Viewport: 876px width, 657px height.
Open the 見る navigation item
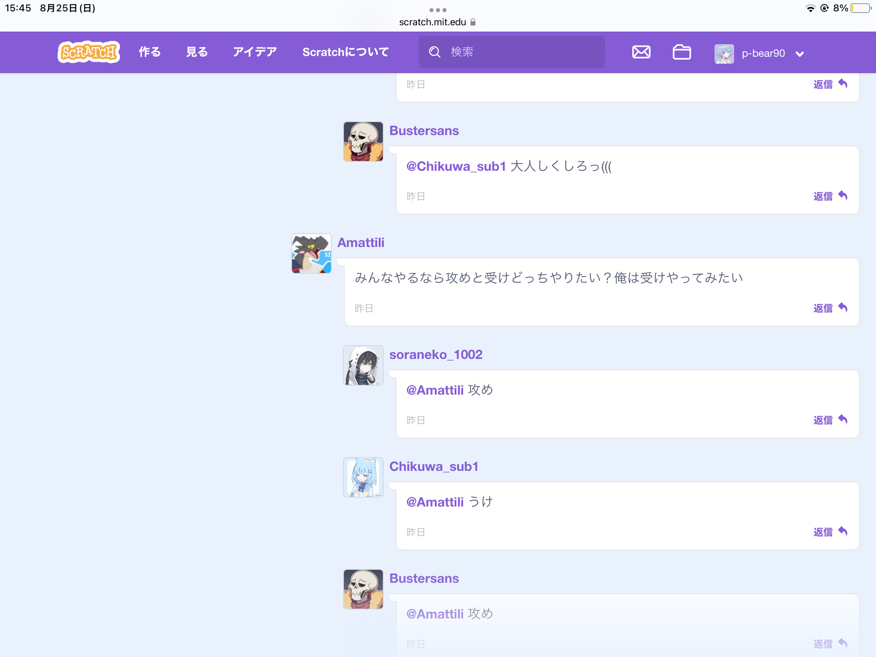click(x=197, y=52)
